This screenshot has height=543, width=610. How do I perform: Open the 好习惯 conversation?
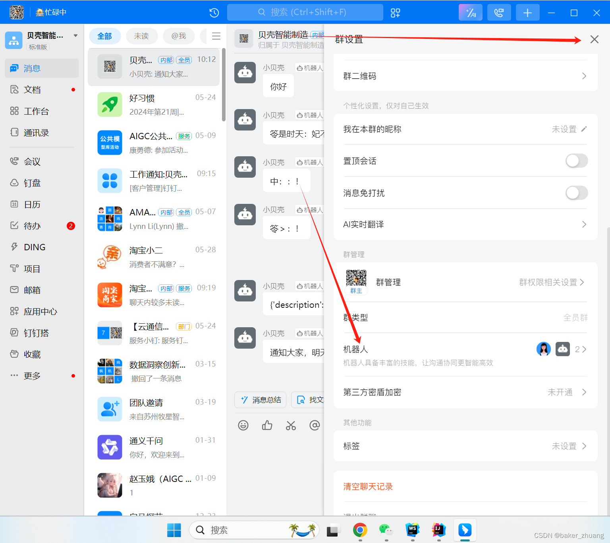click(x=154, y=105)
